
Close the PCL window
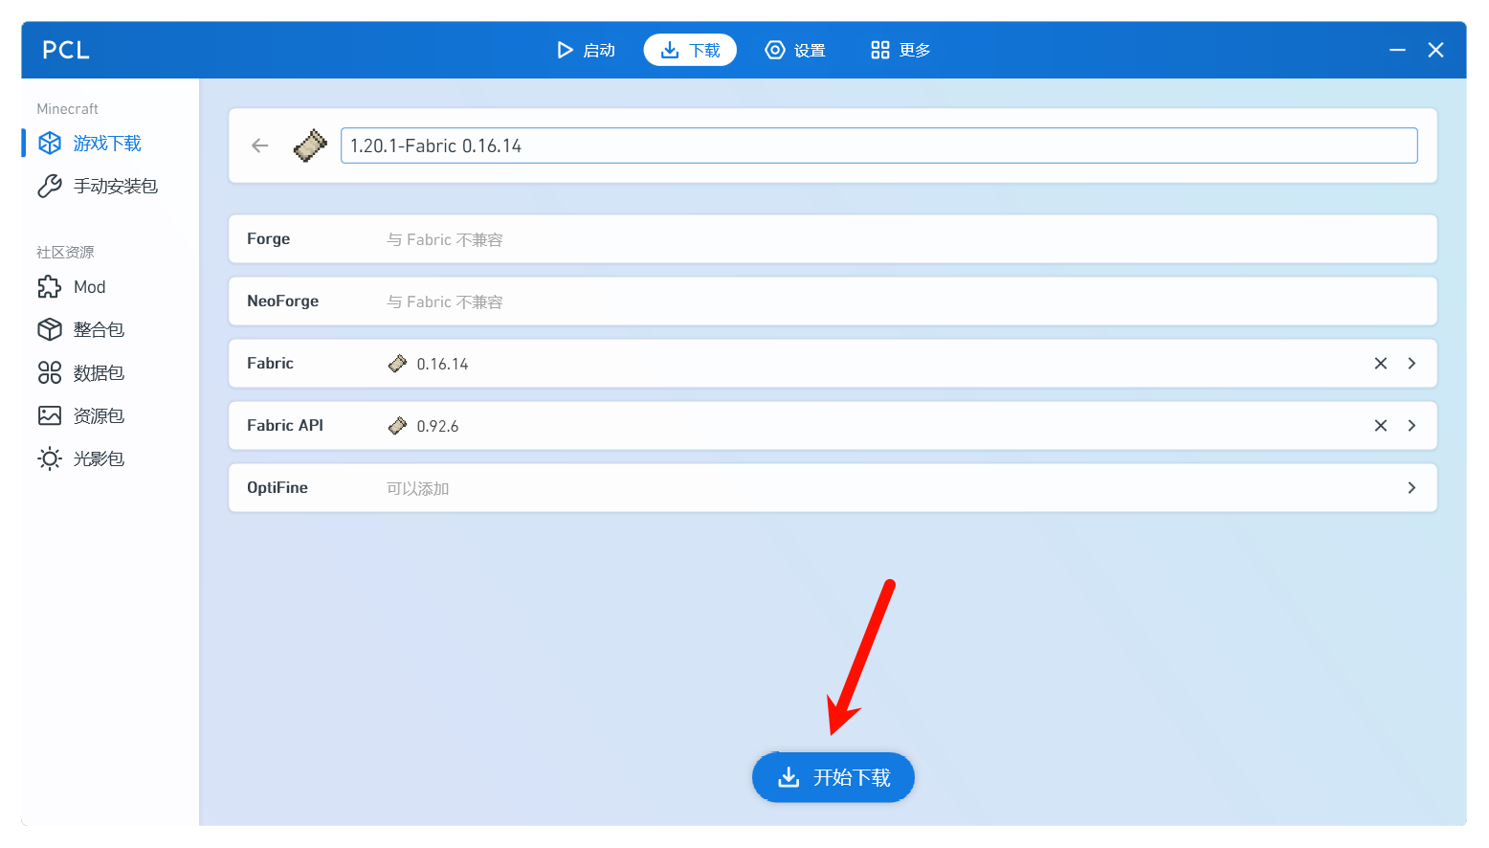coord(1435,50)
